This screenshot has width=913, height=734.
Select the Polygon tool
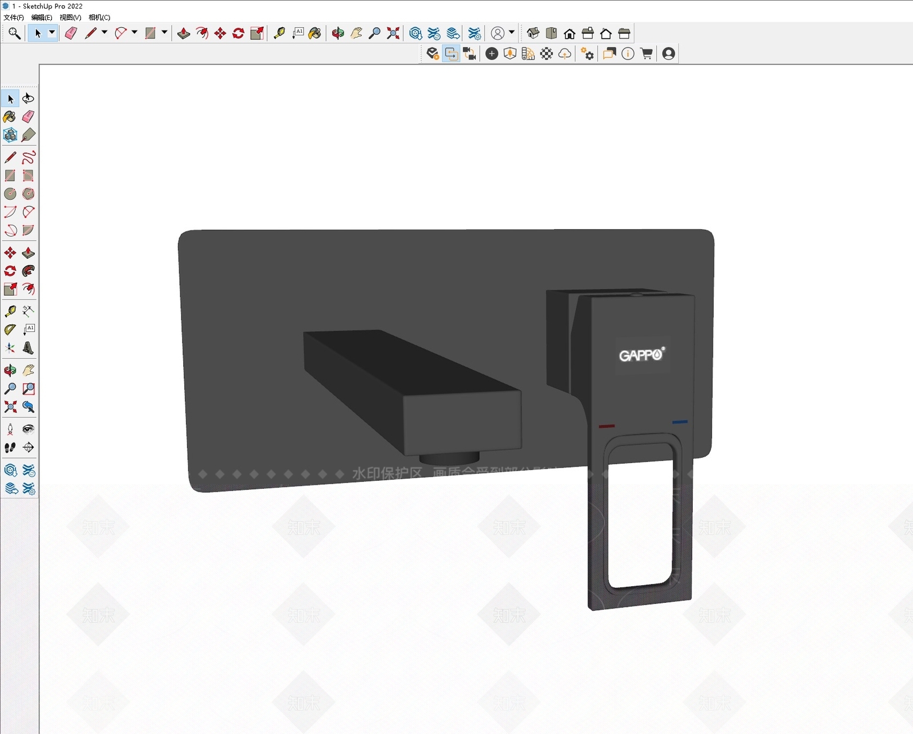coord(28,194)
